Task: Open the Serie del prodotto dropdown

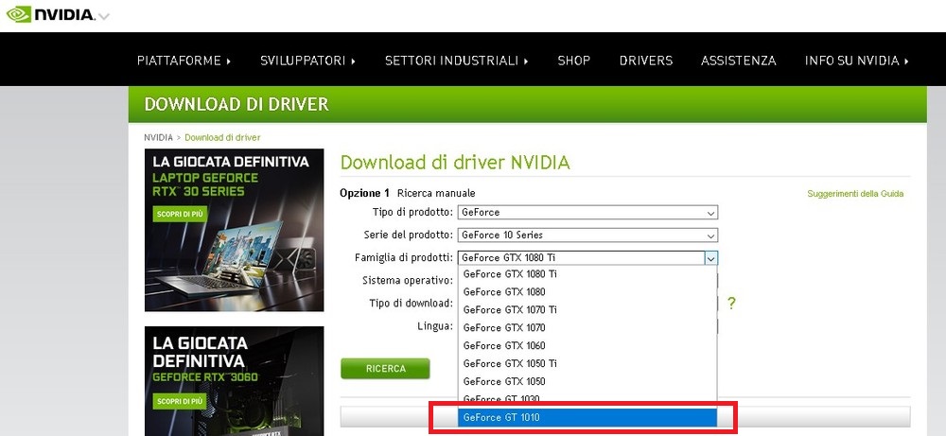Action: [x=587, y=235]
